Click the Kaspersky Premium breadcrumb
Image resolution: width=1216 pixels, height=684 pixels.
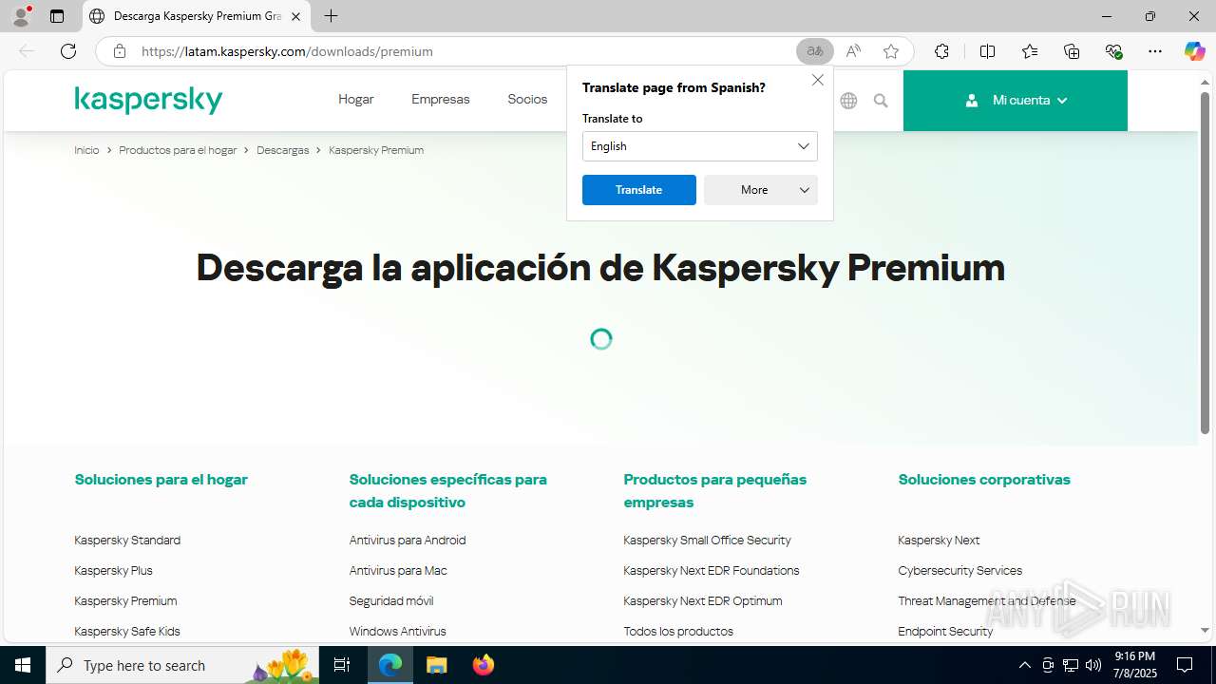point(376,150)
